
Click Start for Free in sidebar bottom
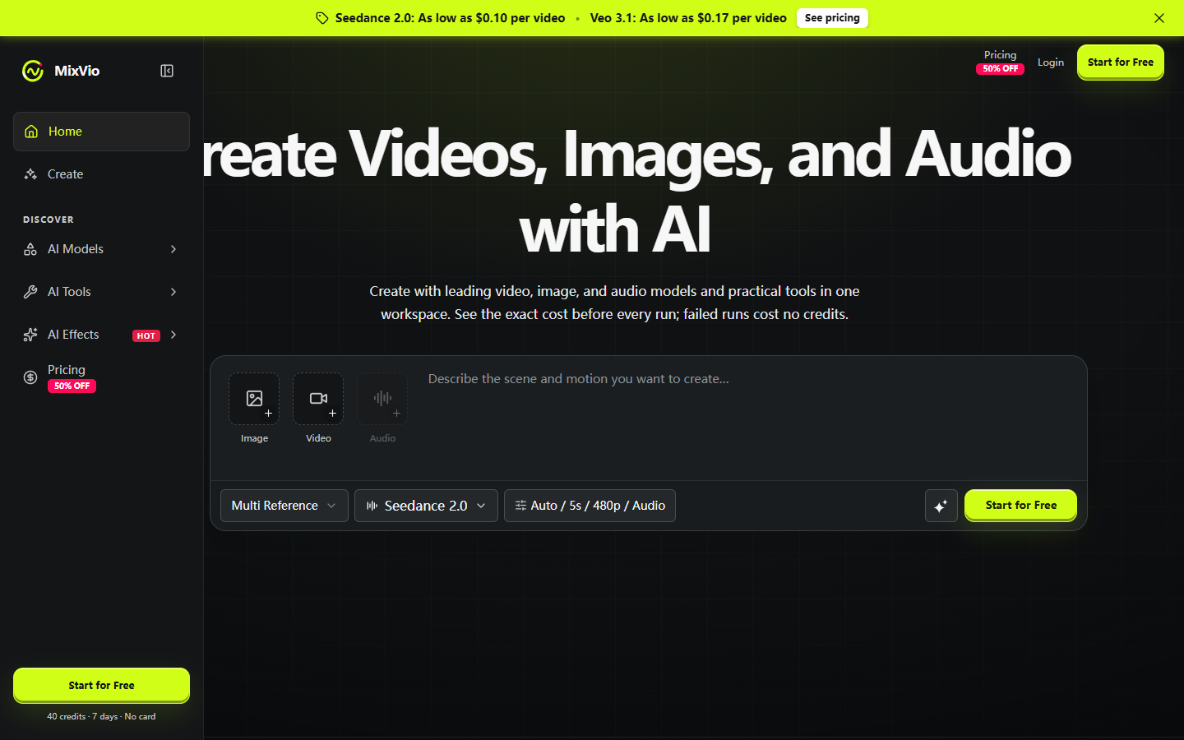(101, 686)
